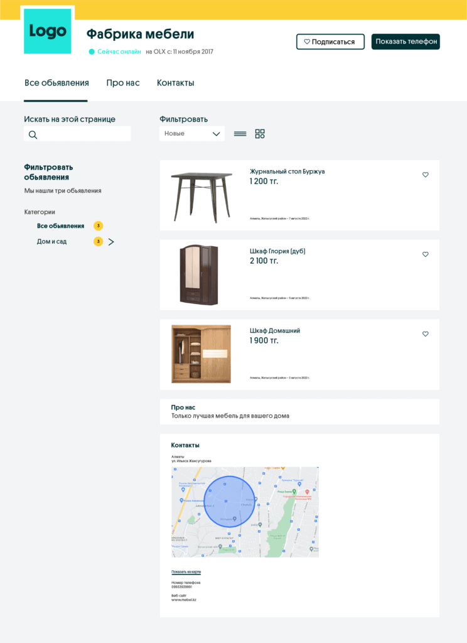This screenshot has width=467, height=643.
Task: Click the teal Logo square in the header
Action: pos(48,31)
